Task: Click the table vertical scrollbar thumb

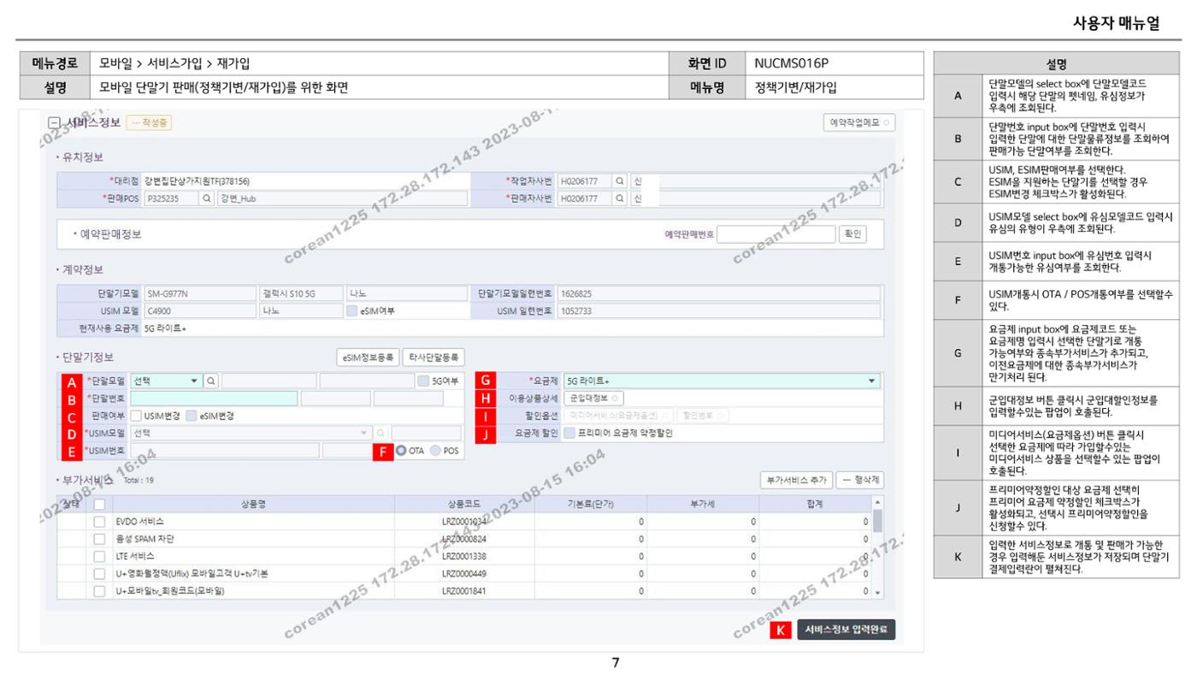Action: pyautogui.click(x=877, y=522)
